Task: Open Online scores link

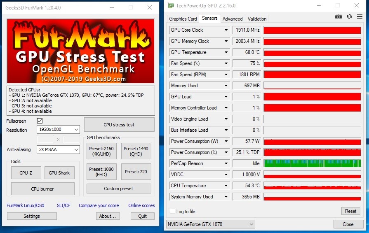Action: click(x=141, y=205)
